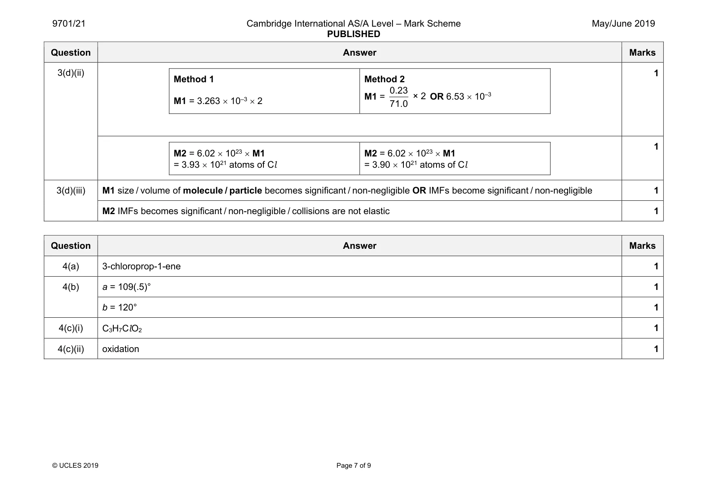Click the answer "M2 IMFs becomes significant"
Image resolution: width=708 pixels, height=500 pixels.
click(x=246, y=211)
